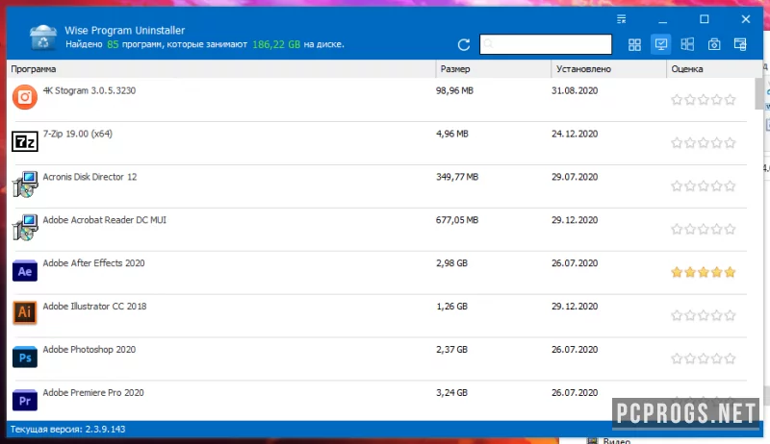
Task: Click the 349,77 MB size value
Action: coord(456,177)
